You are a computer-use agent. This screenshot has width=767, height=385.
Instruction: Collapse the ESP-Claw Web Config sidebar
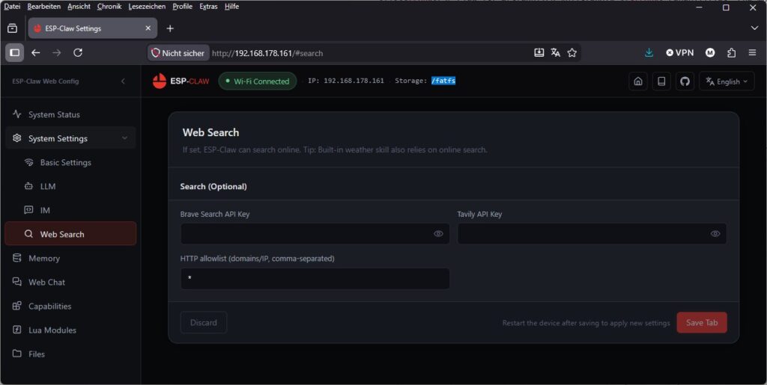pos(123,81)
